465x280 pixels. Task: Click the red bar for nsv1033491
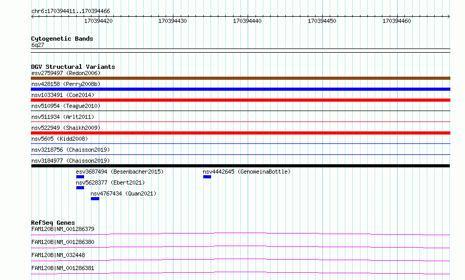click(240, 100)
